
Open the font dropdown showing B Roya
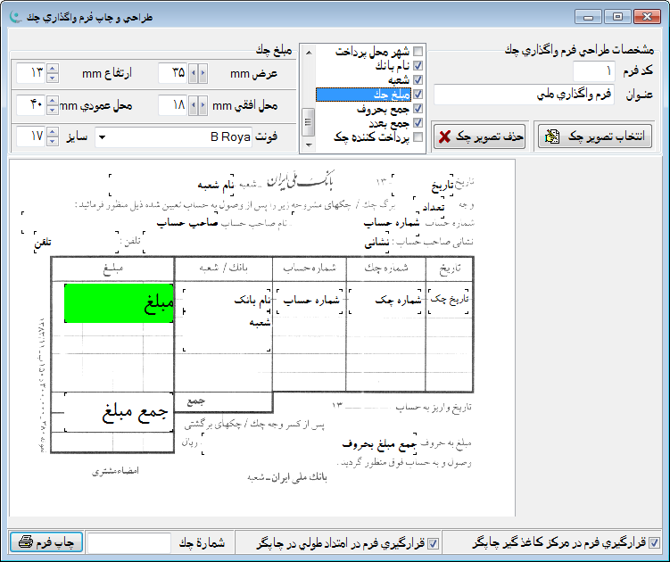pyautogui.click(x=101, y=137)
